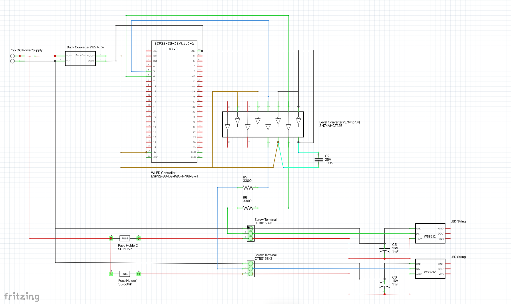Select the C5 1mF capacitor symbol
Screen dimensions: 511x304
pos(384,250)
